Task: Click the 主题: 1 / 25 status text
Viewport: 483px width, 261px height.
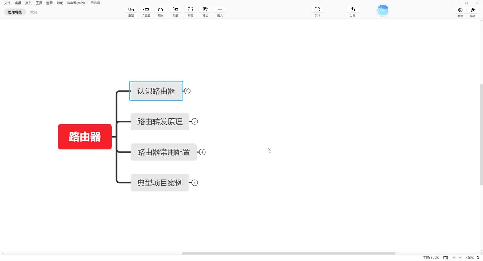Action: coord(431,258)
